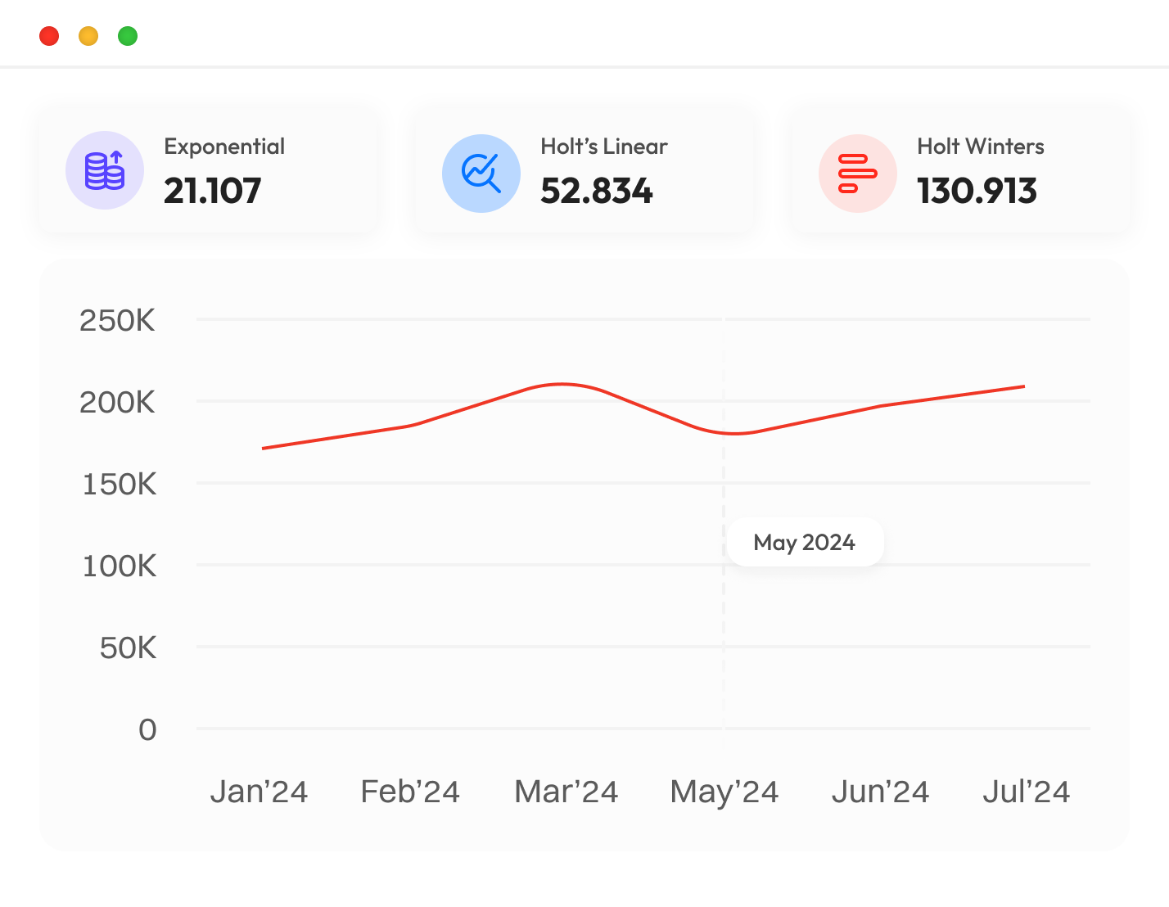Close the window with the red button

tap(49, 36)
